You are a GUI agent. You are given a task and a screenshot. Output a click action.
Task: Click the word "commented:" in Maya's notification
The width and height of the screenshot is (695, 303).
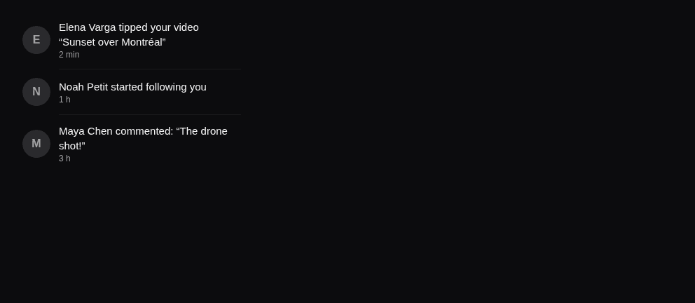tap(144, 131)
